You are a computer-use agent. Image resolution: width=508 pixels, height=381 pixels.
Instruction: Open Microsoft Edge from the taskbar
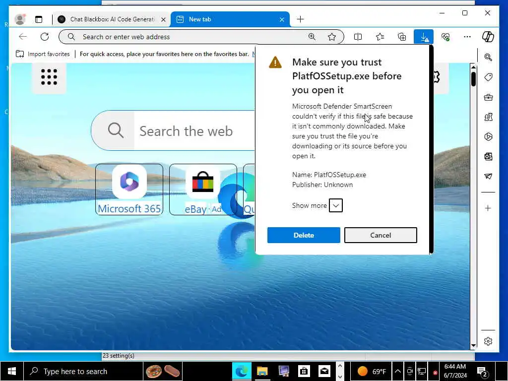click(x=242, y=371)
